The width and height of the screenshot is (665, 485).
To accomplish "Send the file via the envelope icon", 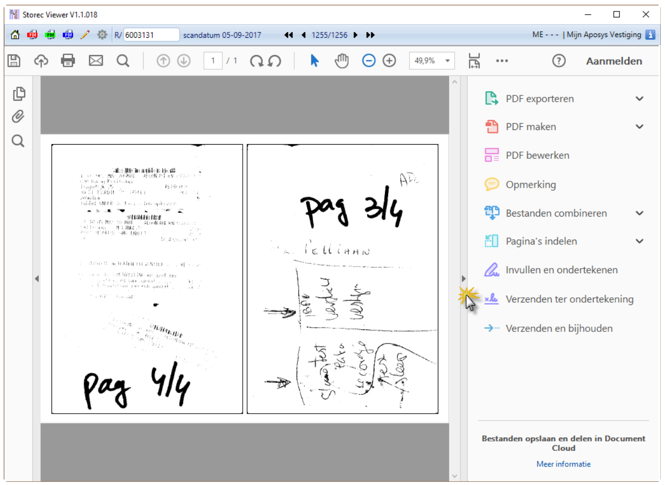I will (95, 61).
